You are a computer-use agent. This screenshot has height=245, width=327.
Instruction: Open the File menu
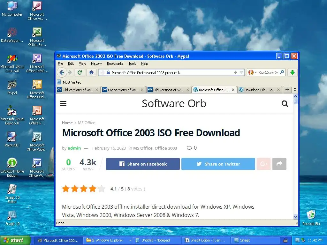coord(60,63)
